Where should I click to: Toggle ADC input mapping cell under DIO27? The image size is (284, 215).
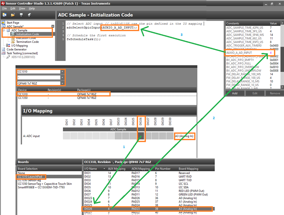tap(148, 136)
